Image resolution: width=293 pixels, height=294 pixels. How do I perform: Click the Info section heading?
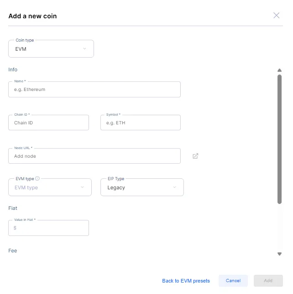tap(13, 69)
